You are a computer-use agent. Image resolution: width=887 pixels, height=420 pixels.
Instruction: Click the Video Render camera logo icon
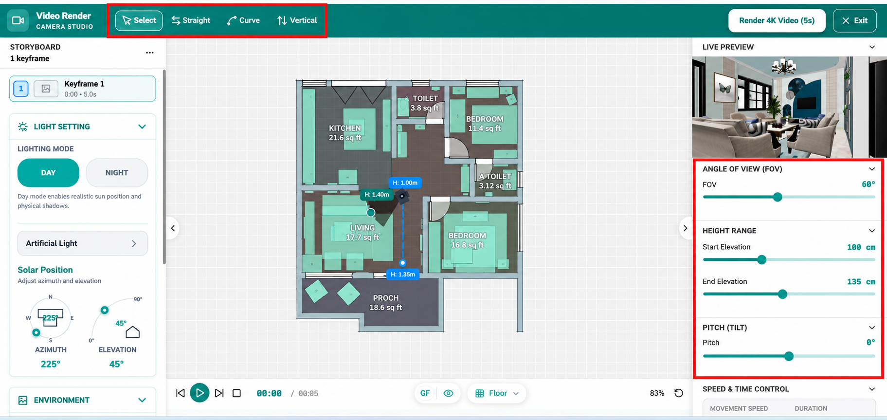[18, 20]
